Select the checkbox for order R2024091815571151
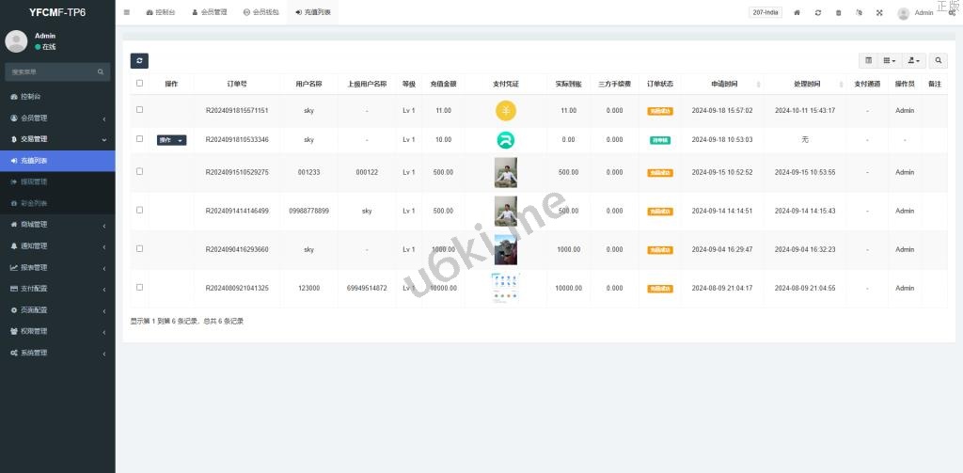This screenshot has width=963, height=473. (140, 110)
